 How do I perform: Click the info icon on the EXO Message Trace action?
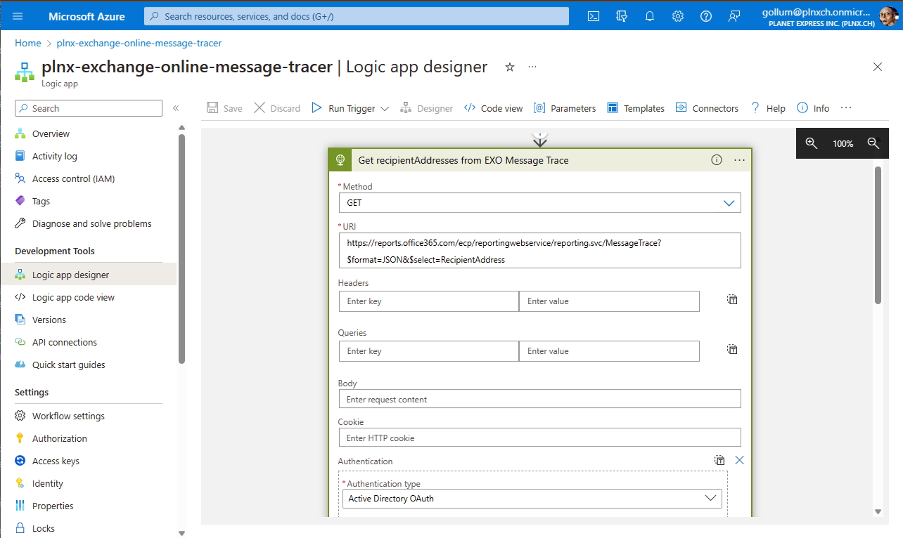[x=716, y=159]
